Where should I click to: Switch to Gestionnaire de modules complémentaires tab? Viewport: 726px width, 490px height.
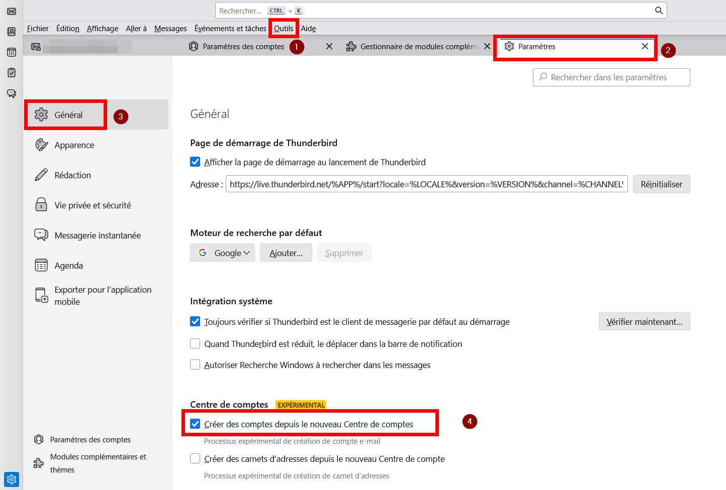[419, 46]
